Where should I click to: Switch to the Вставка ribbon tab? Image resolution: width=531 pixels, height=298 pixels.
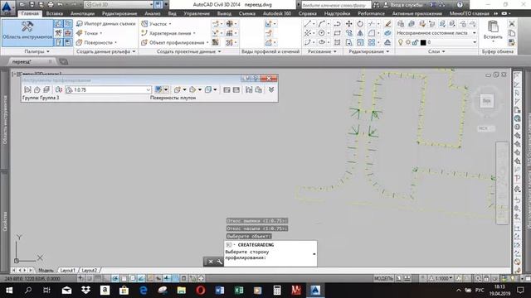click(x=54, y=13)
